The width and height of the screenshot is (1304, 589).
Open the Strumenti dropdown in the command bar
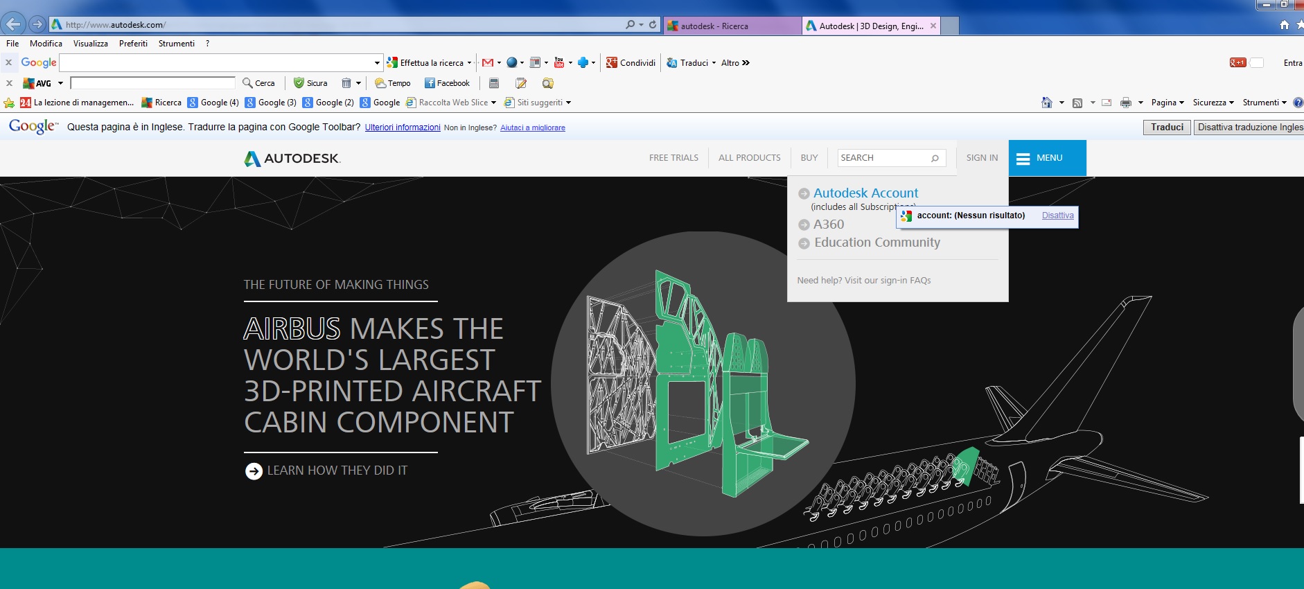[1265, 103]
